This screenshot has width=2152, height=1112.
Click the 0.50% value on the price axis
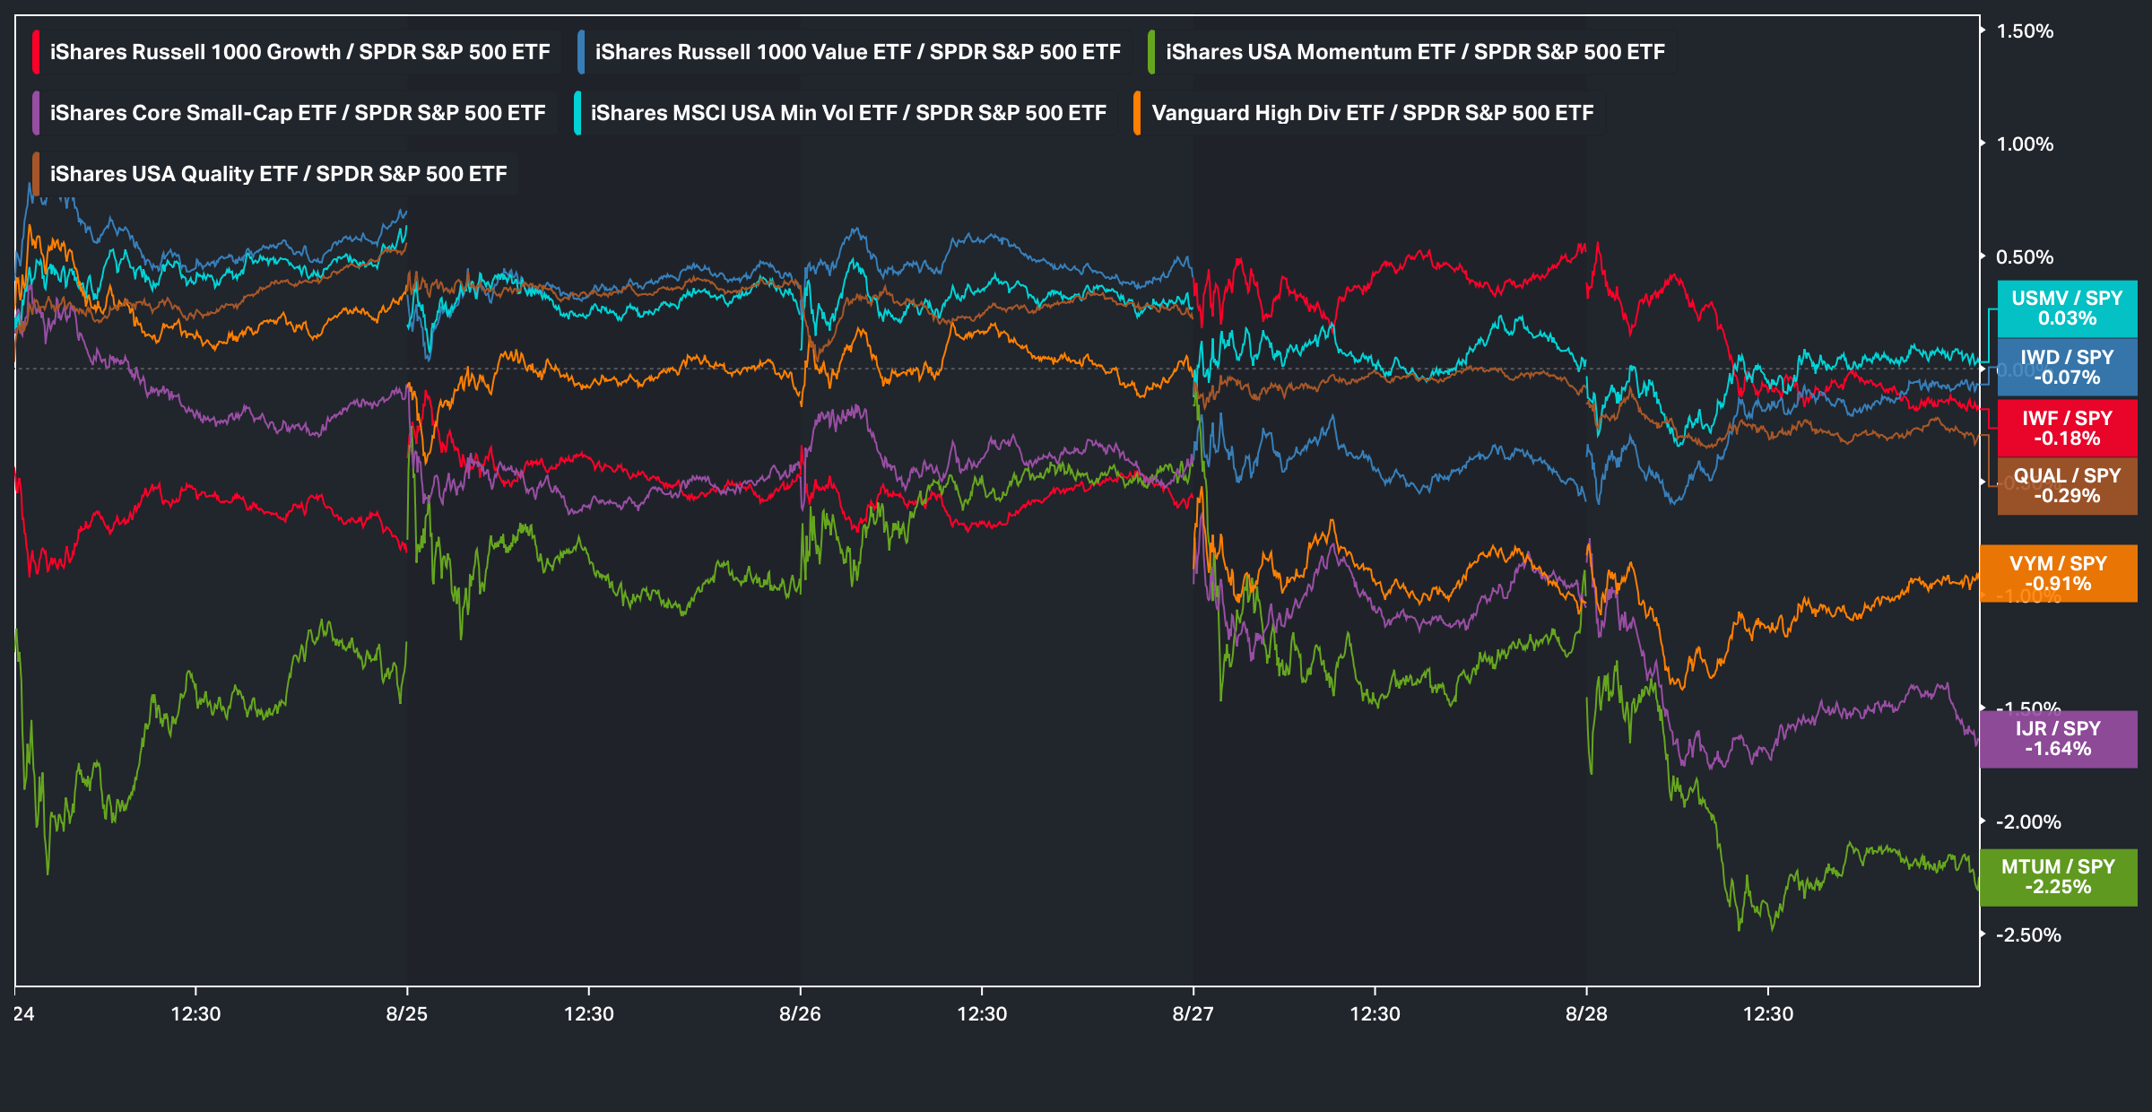click(2025, 257)
